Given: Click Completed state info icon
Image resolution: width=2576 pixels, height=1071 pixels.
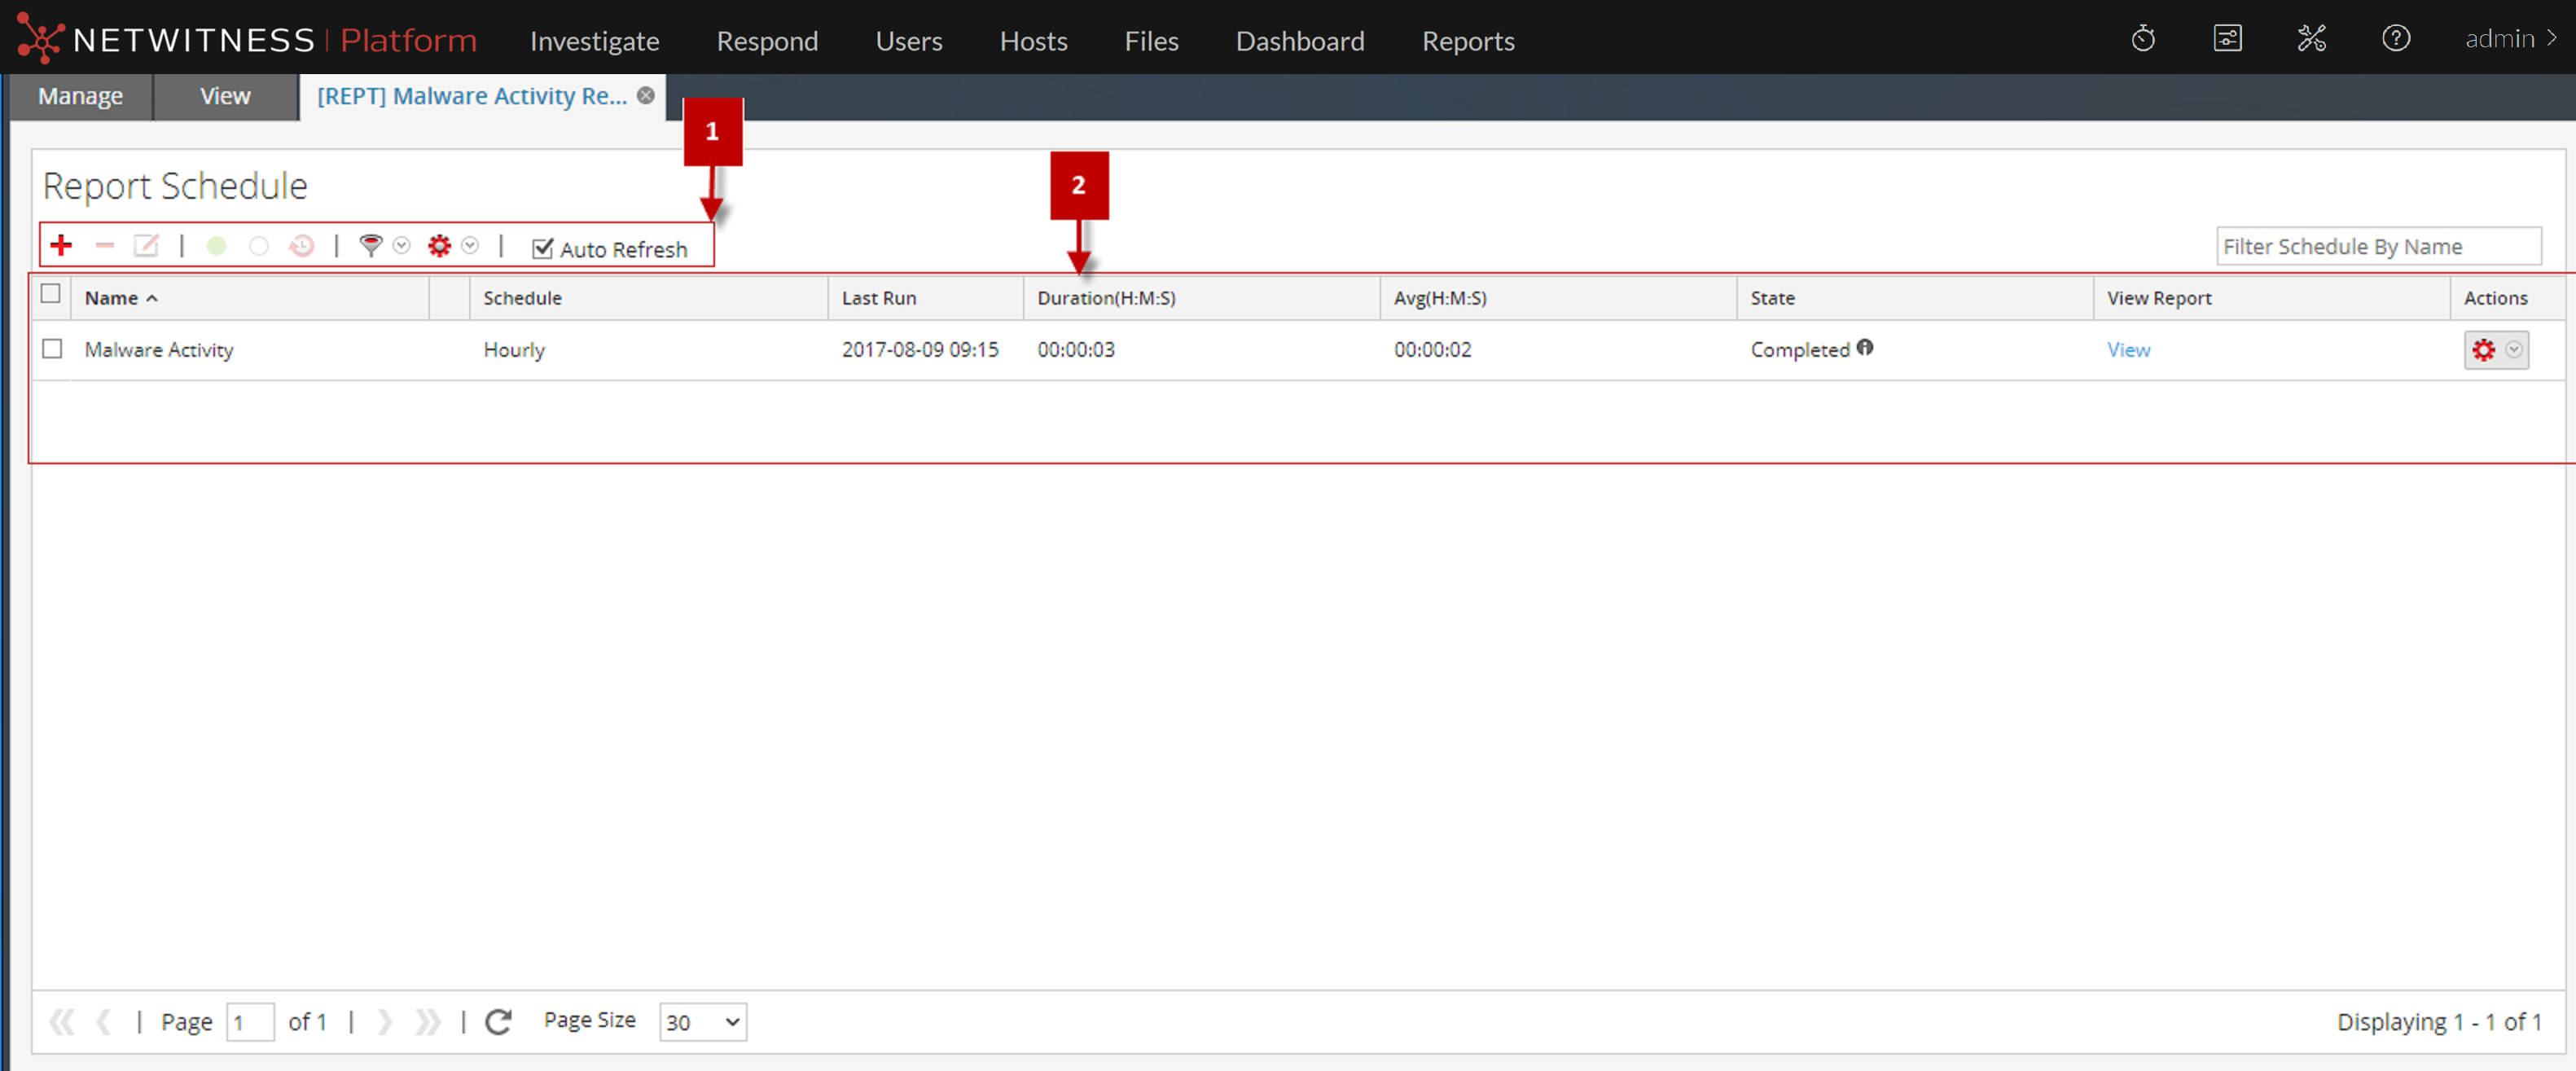Looking at the screenshot, I should tap(1865, 348).
